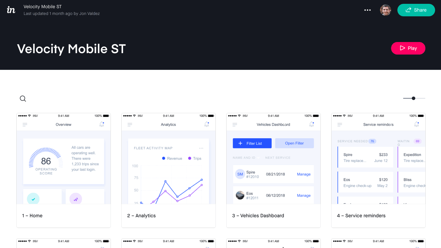Click the hamburger menu in Analytics screen
441x248 pixels.
pyautogui.click(x=130, y=125)
